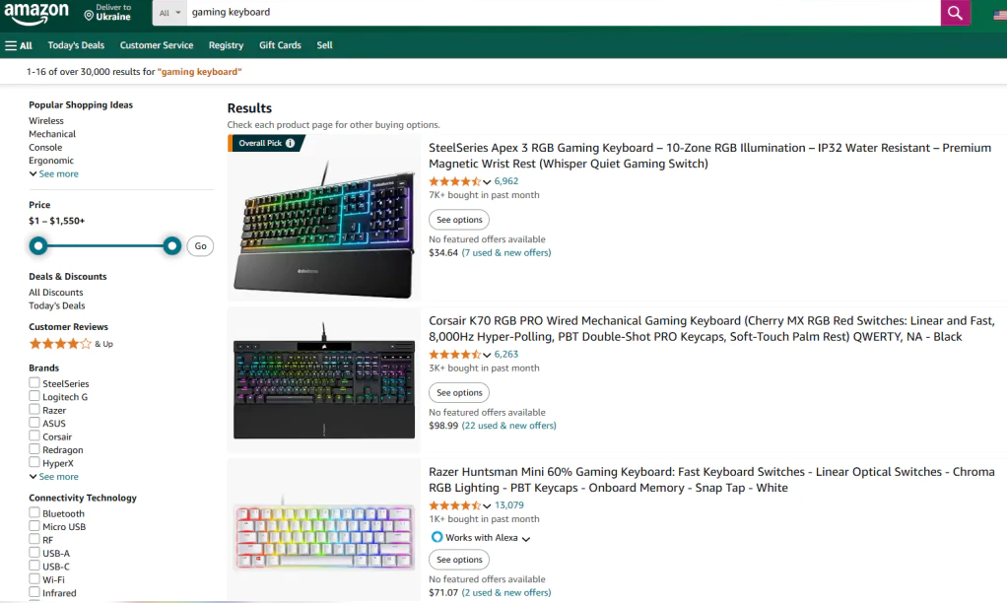
Task: Tick the Bluetooth connectivity checkbox
Action: tap(34, 513)
